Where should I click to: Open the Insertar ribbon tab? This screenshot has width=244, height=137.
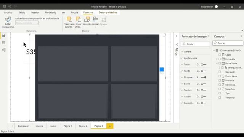pos(35,13)
